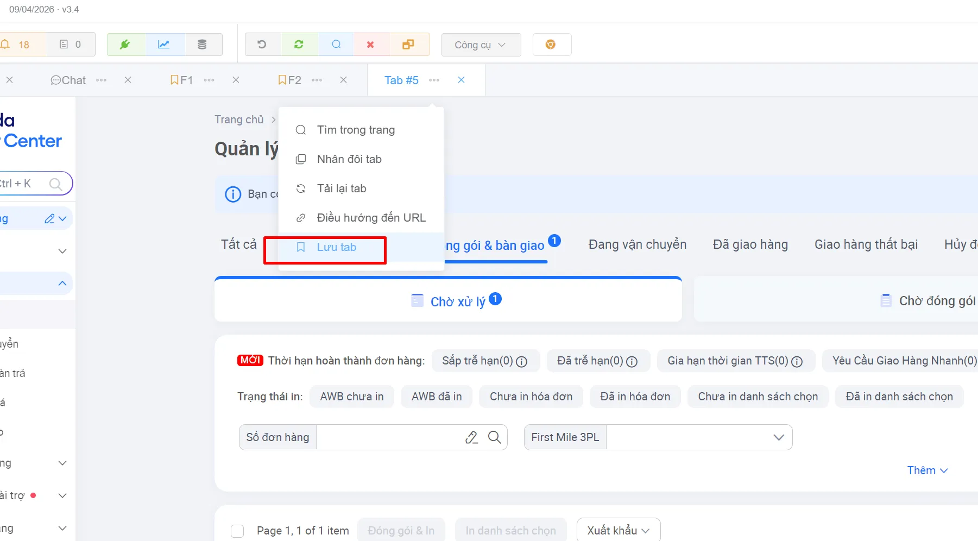
Task: Expand more filters with Thêm
Action: (927, 470)
